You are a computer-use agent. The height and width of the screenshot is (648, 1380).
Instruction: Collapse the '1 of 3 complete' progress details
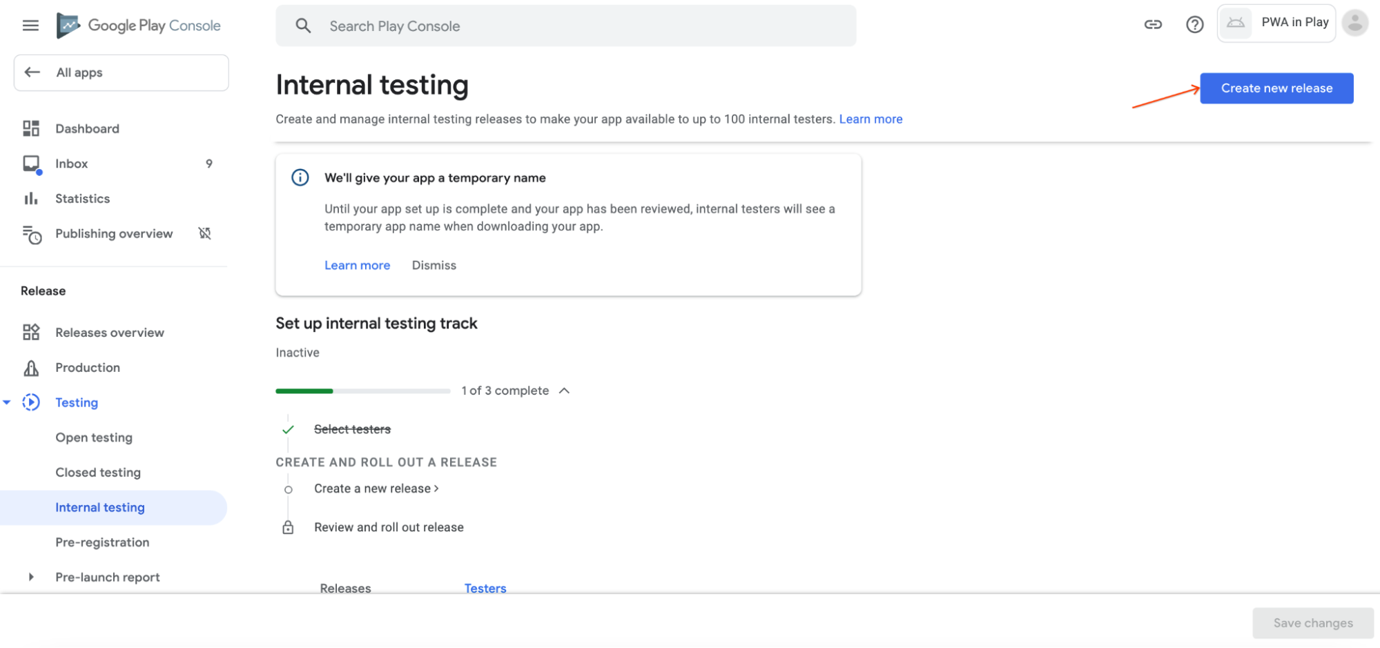tap(564, 391)
